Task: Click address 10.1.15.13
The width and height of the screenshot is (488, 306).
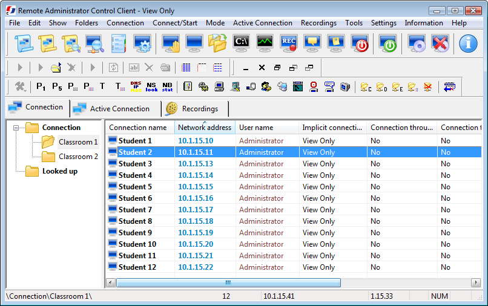Action: (196, 163)
